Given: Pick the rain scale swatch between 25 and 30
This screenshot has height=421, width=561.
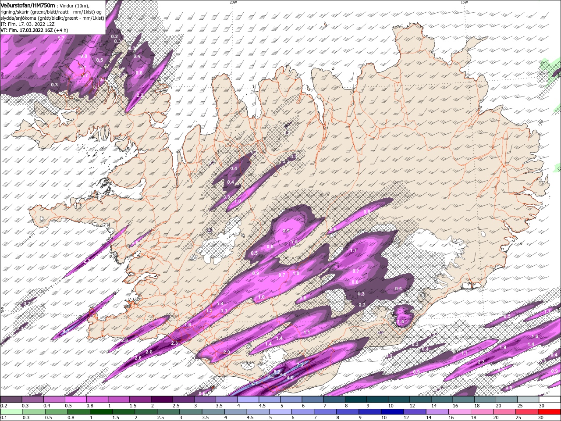Looking at the screenshot, I should pos(527,412).
